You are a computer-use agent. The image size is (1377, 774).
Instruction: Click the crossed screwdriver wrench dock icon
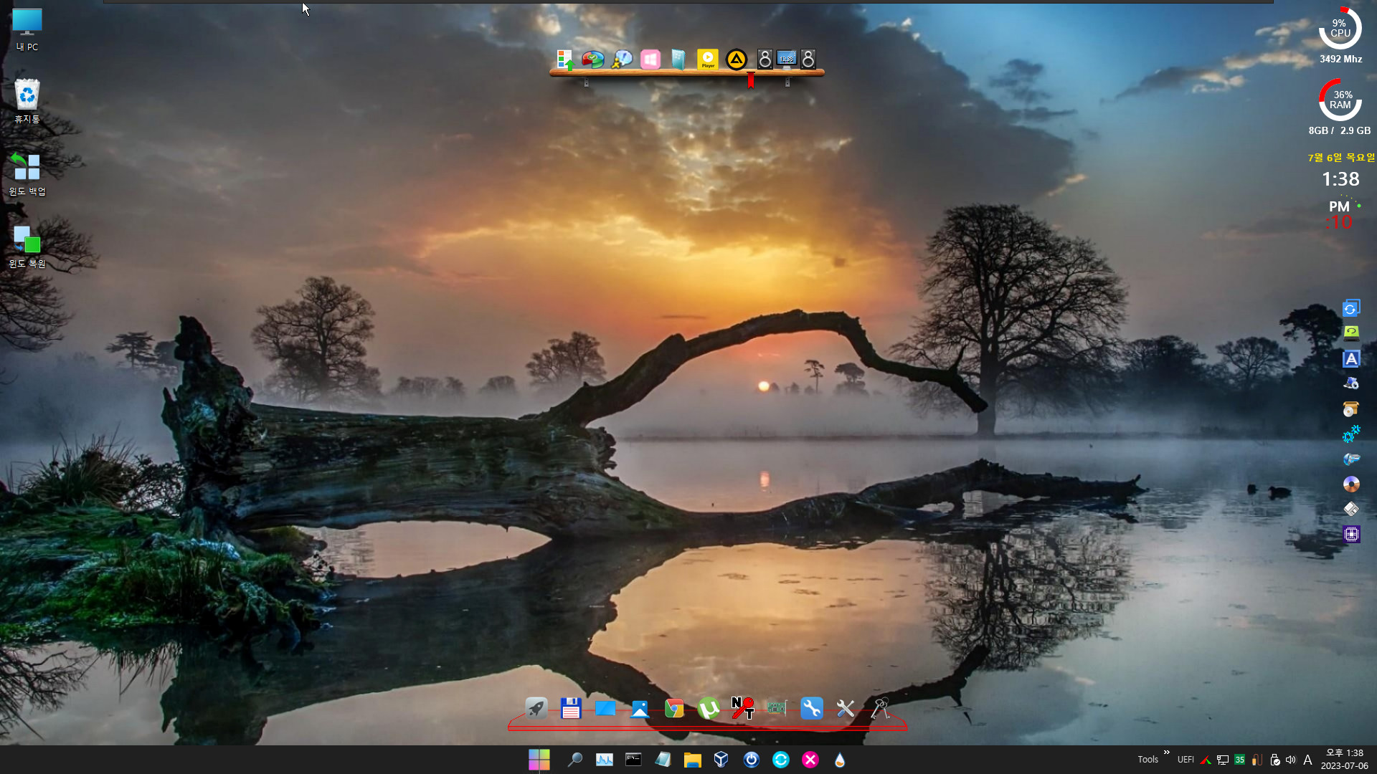(846, 708)
